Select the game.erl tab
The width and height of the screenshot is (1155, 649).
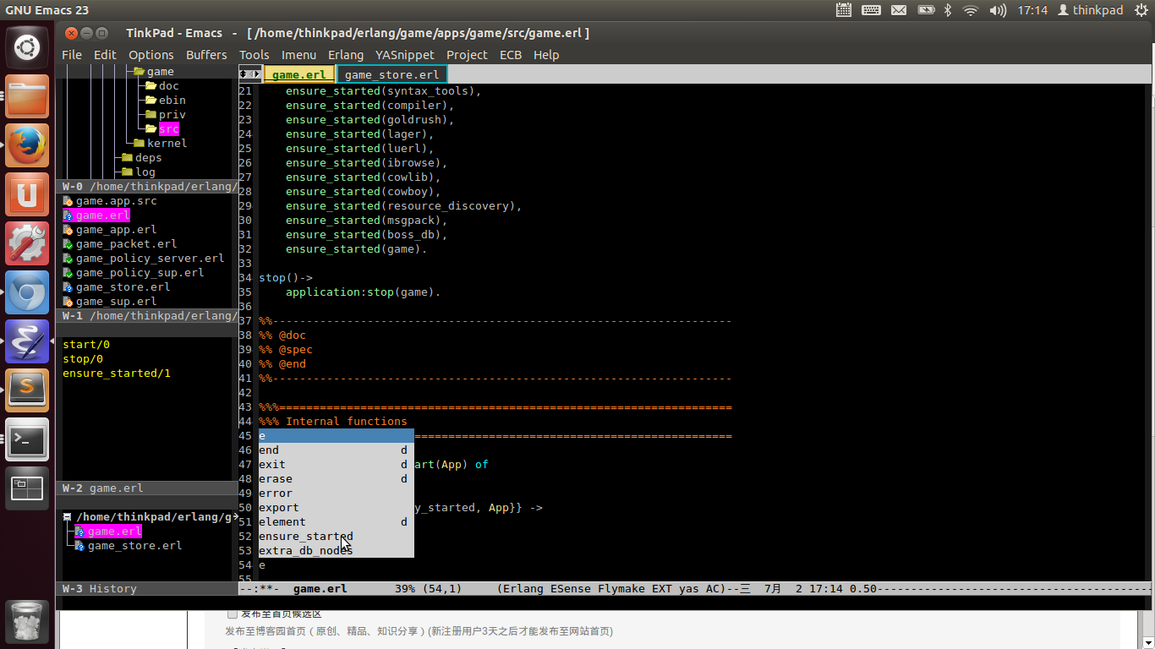[299, 74]
